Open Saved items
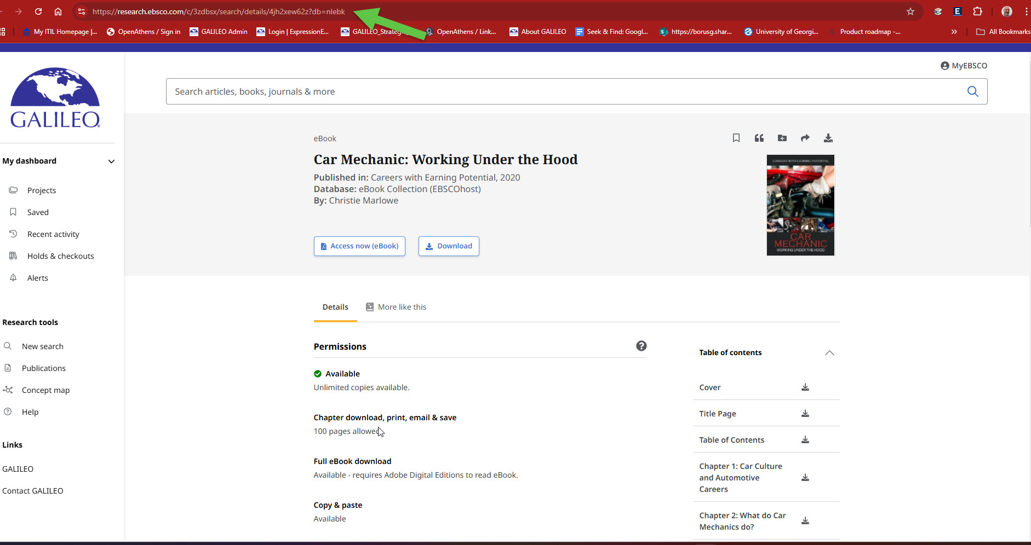Viewport: 1031px width, 545px height. point(38,212)
